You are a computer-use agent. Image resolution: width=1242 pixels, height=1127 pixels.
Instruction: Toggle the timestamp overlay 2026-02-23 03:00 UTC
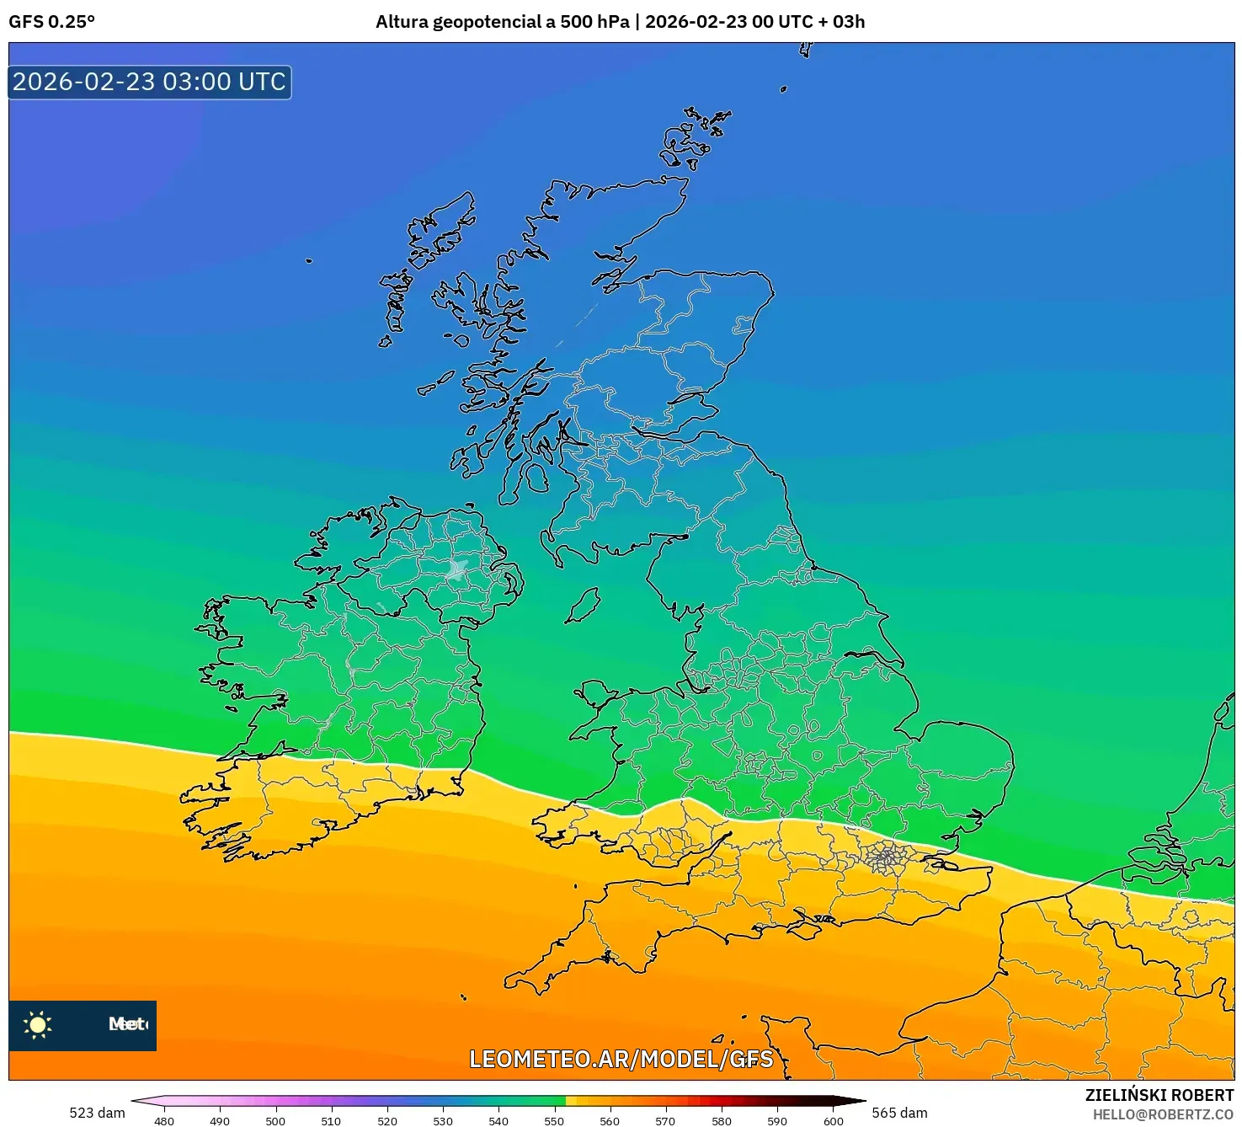(148, 82)
